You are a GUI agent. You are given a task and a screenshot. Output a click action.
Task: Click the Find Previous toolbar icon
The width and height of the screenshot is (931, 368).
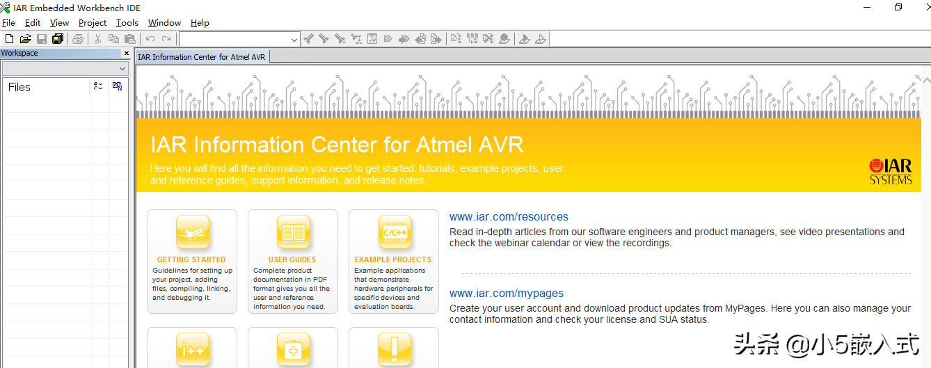(340, 39)
